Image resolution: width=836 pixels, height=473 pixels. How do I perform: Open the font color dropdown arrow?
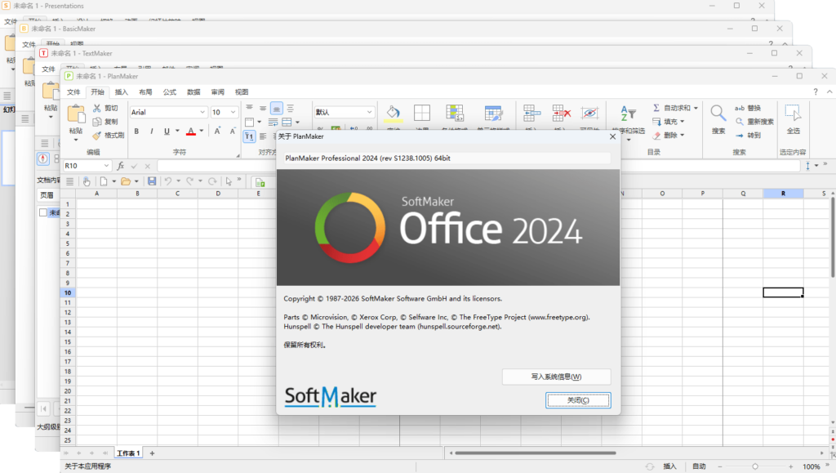pyautogui.click(x=202, y=132)
